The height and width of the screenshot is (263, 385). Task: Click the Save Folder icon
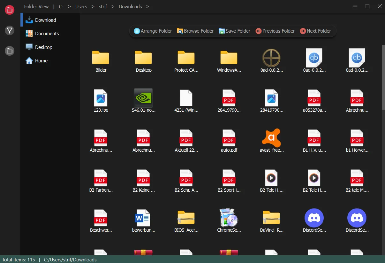(221, 31)
